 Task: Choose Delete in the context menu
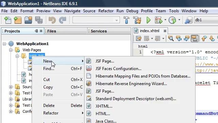[x=58, y=106]
